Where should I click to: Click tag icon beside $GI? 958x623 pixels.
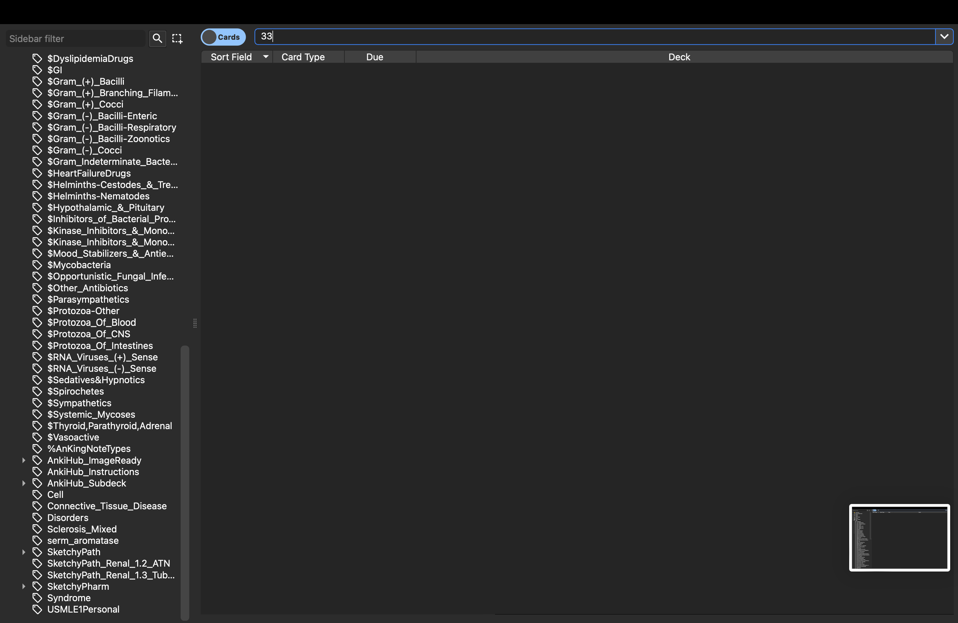[37, 70]
